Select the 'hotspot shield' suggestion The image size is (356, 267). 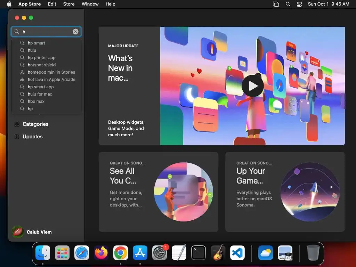coord(46,65)
